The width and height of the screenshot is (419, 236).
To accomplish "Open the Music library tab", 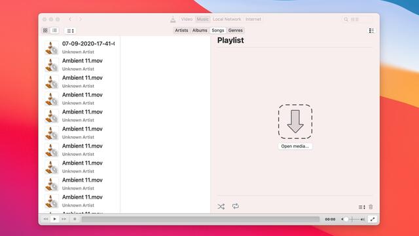I will click(202, 19).
